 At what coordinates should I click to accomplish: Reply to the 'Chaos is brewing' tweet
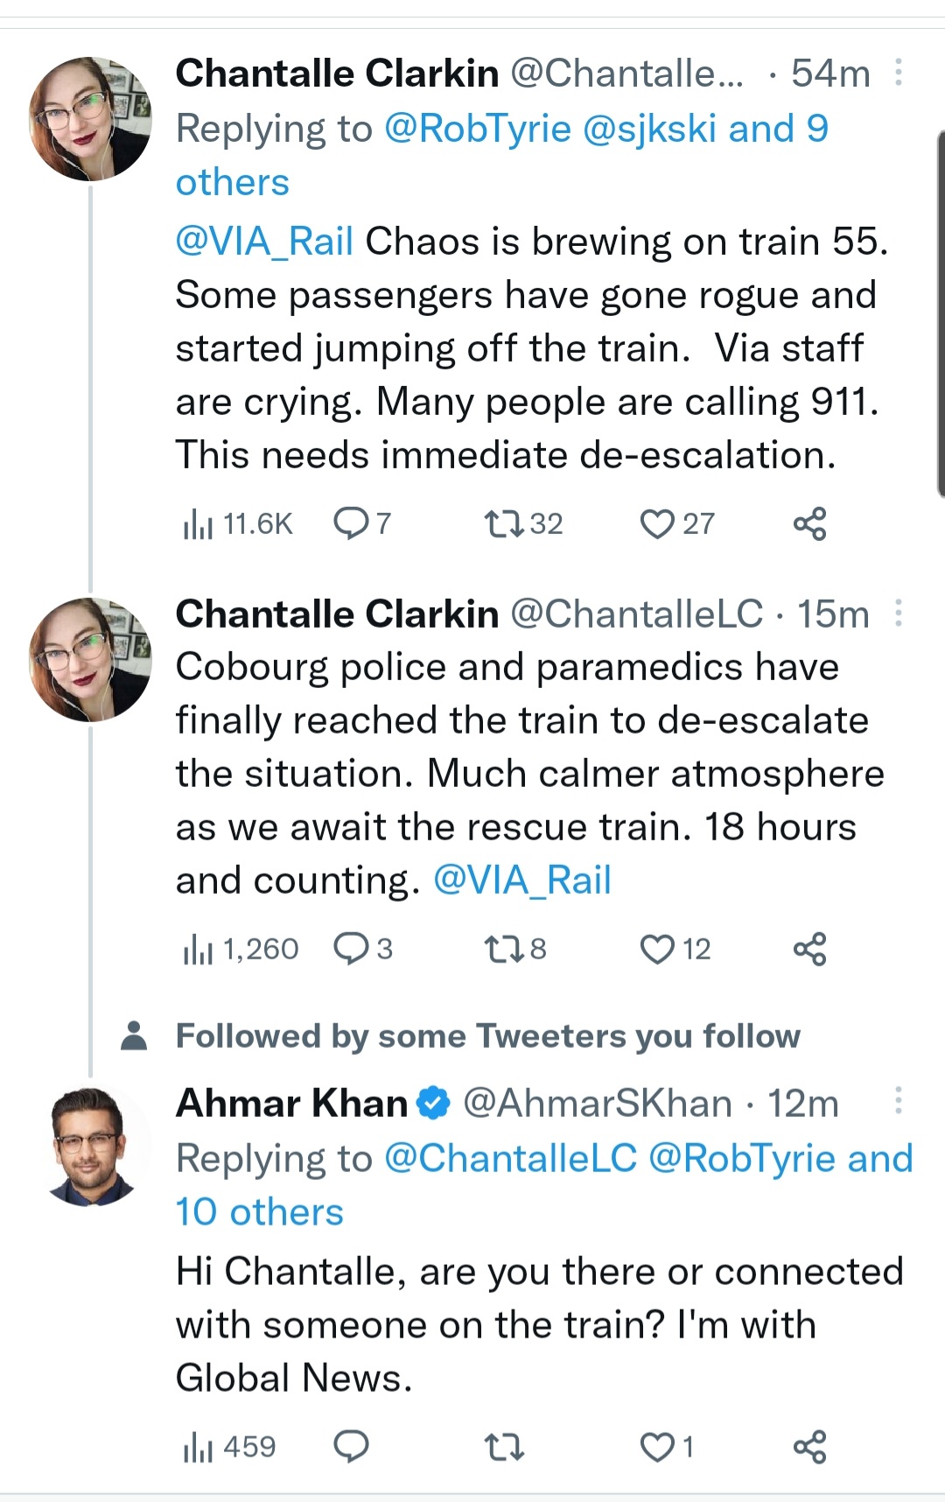tap(351, 524)
